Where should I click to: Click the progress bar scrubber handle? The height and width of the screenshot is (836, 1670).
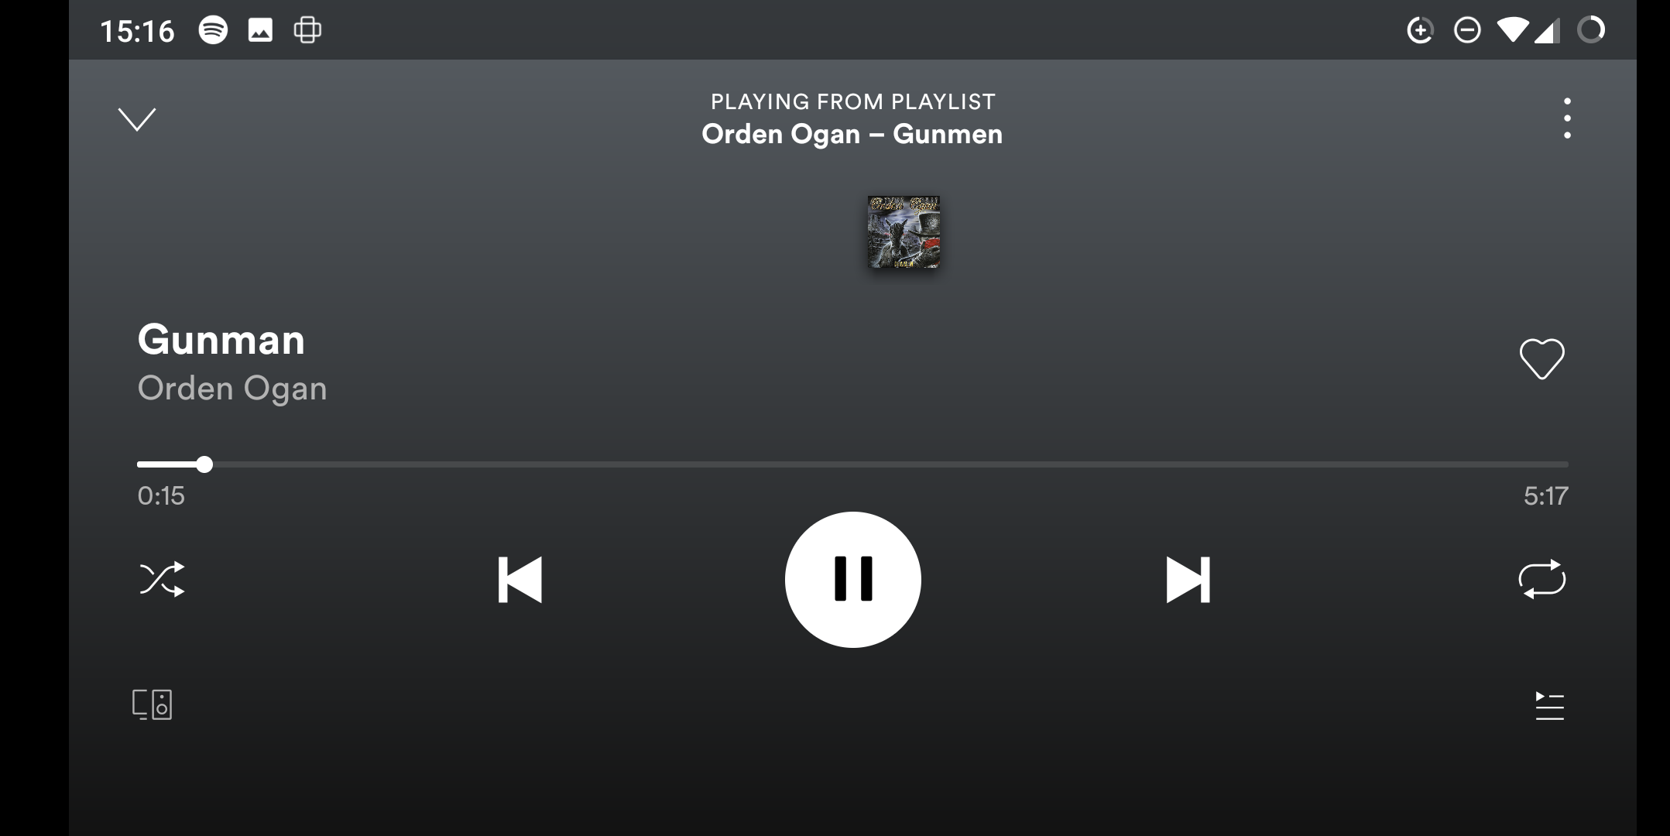pyautogui.click(x=204, y=464)
